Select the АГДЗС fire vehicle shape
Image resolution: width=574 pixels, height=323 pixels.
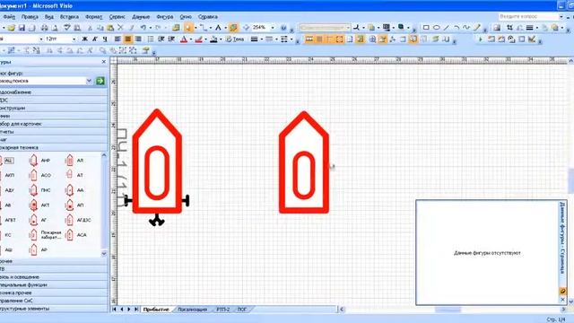click(78, 220)
